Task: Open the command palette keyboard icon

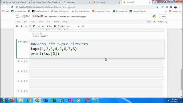Action: click(x=83, y=26)
